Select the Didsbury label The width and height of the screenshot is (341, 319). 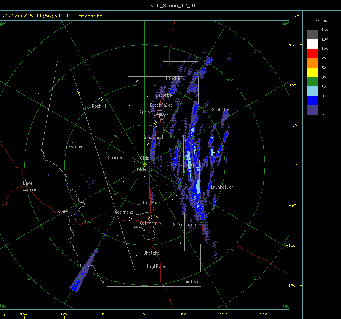(x=143, y=170)
